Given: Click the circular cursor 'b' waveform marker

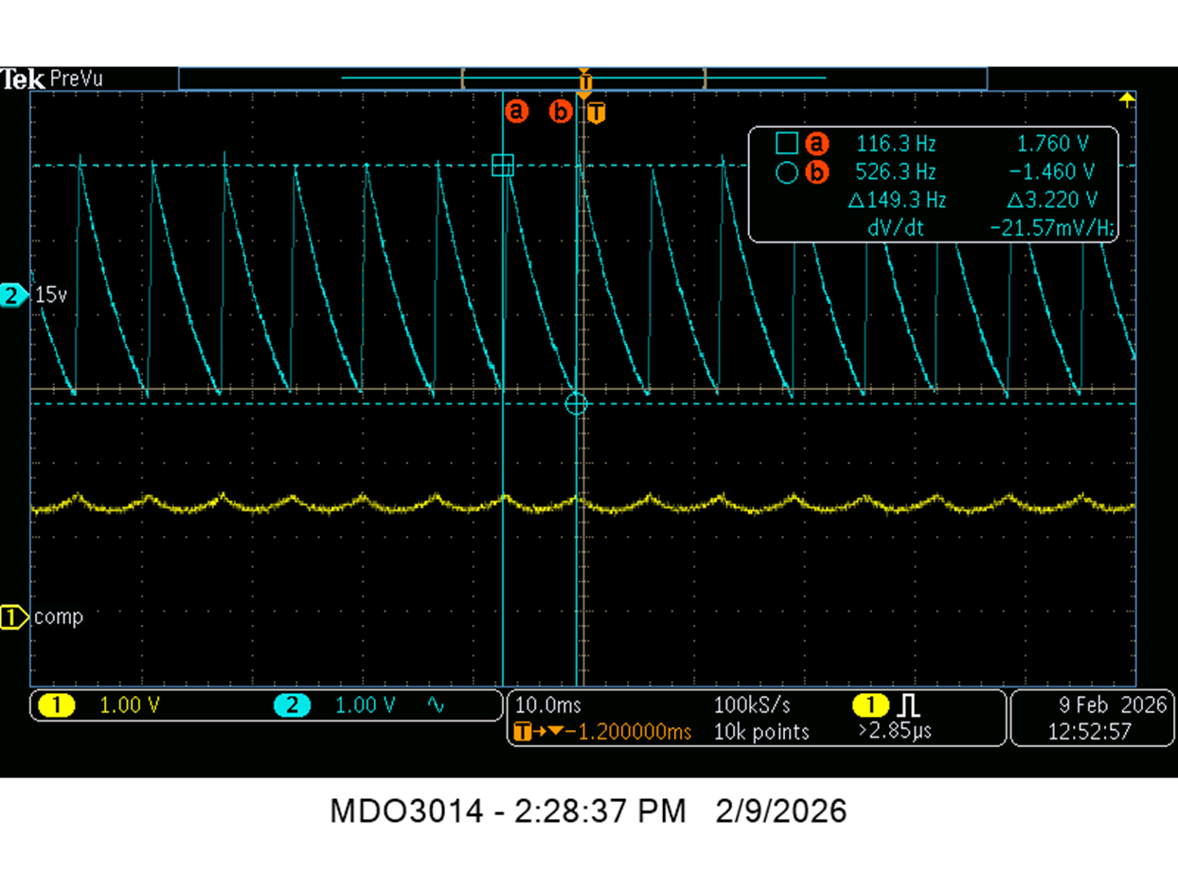Looking at the screenshot, I should point(576,404).
